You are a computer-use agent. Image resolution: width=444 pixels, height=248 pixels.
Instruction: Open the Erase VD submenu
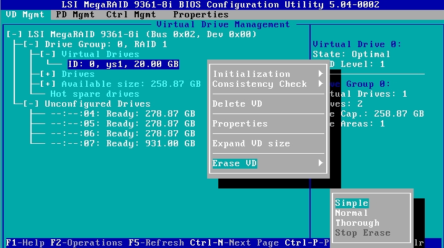pos(234,163)
